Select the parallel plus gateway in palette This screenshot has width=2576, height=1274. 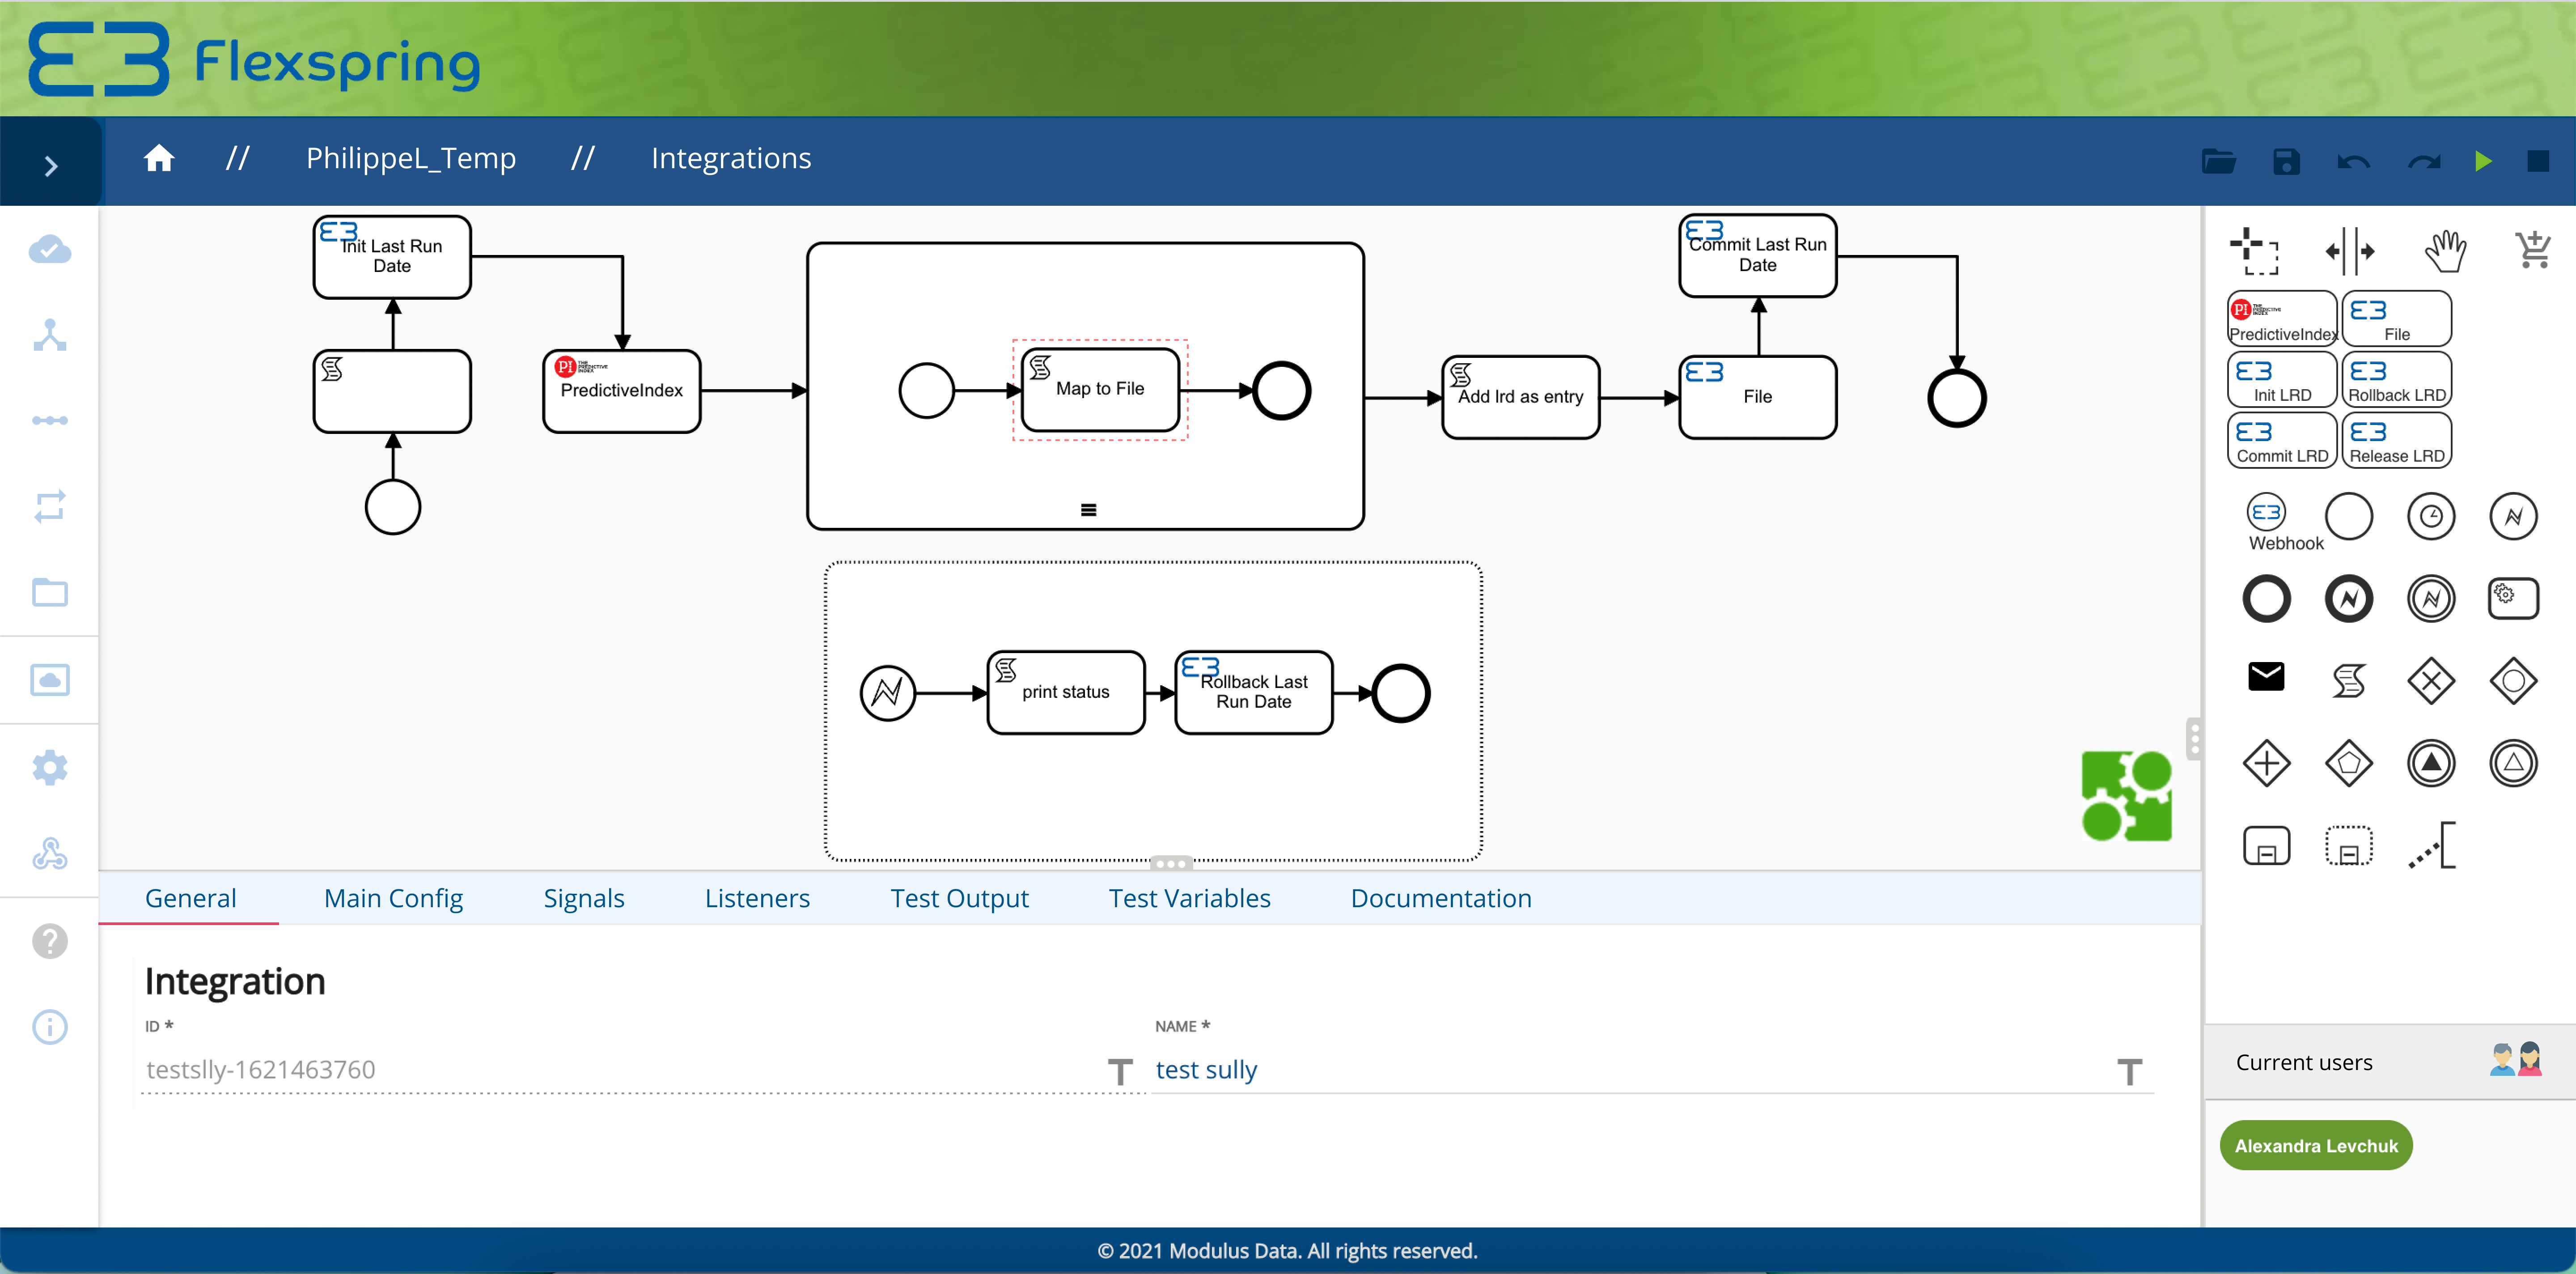click(2266, 764)
